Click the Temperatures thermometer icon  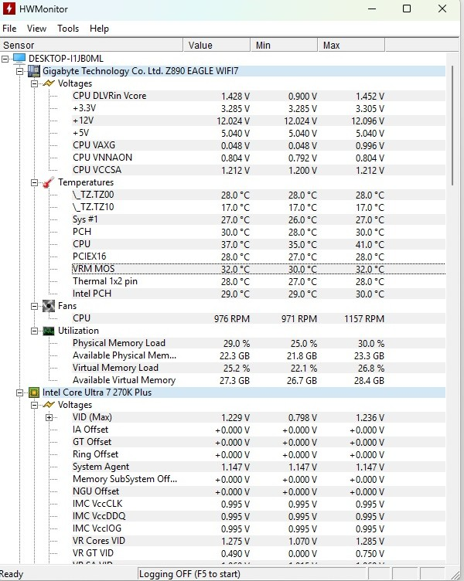(49, 182)
